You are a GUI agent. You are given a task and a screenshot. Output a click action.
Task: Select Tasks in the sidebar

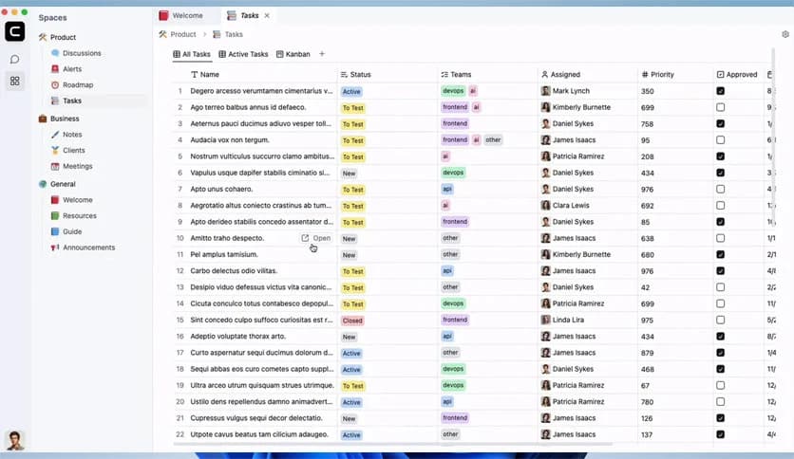coord(72,101)
